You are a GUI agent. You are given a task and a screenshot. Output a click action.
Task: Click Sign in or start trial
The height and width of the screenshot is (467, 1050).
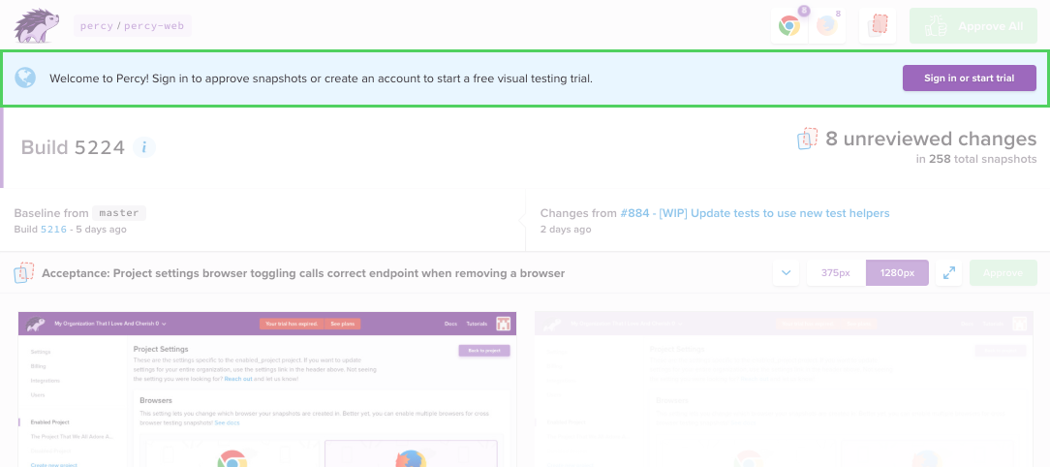(969, 78)
